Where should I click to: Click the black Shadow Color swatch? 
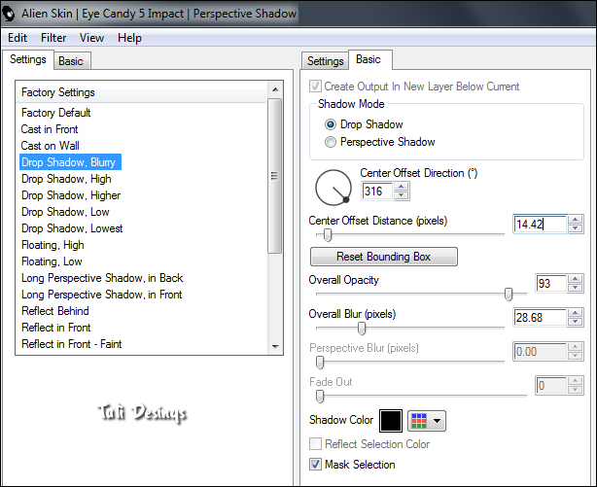(390, 421)
